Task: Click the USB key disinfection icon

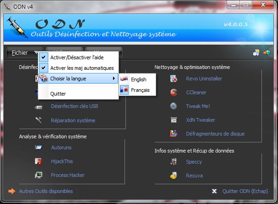Action: (x=39, y=107)
